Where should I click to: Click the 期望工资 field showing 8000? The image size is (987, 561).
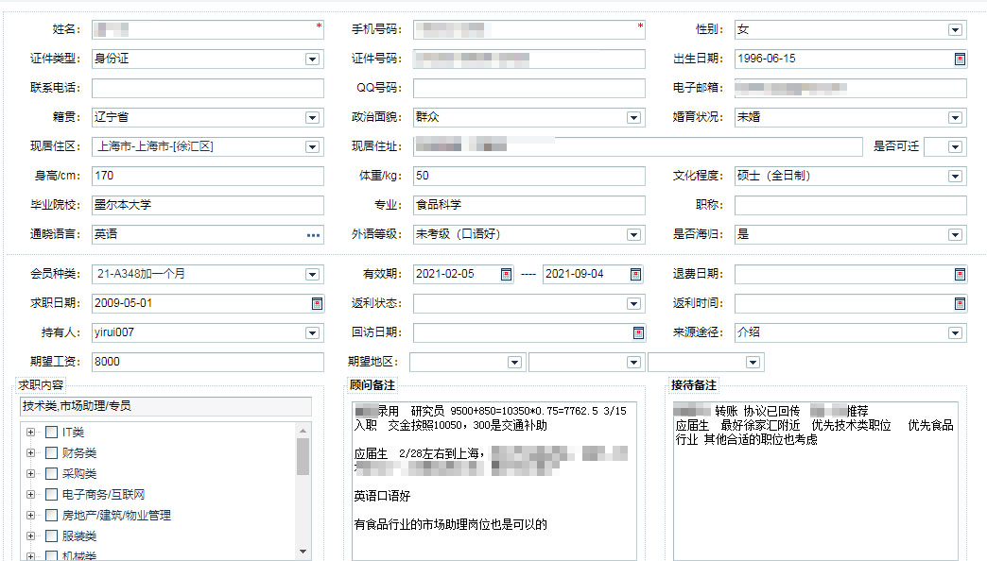pyautogui.click(x=208, y=362)
